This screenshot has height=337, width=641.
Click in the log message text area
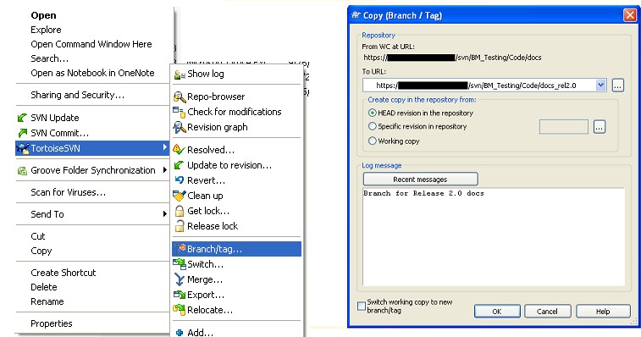[x=494, y=237]
